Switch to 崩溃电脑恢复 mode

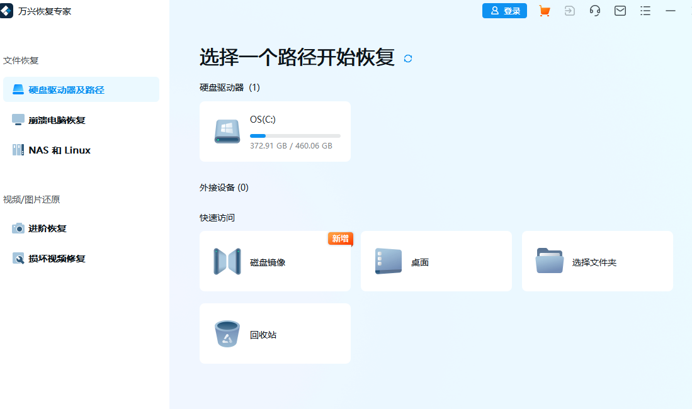pyautogui.click(x=52, y=120)
